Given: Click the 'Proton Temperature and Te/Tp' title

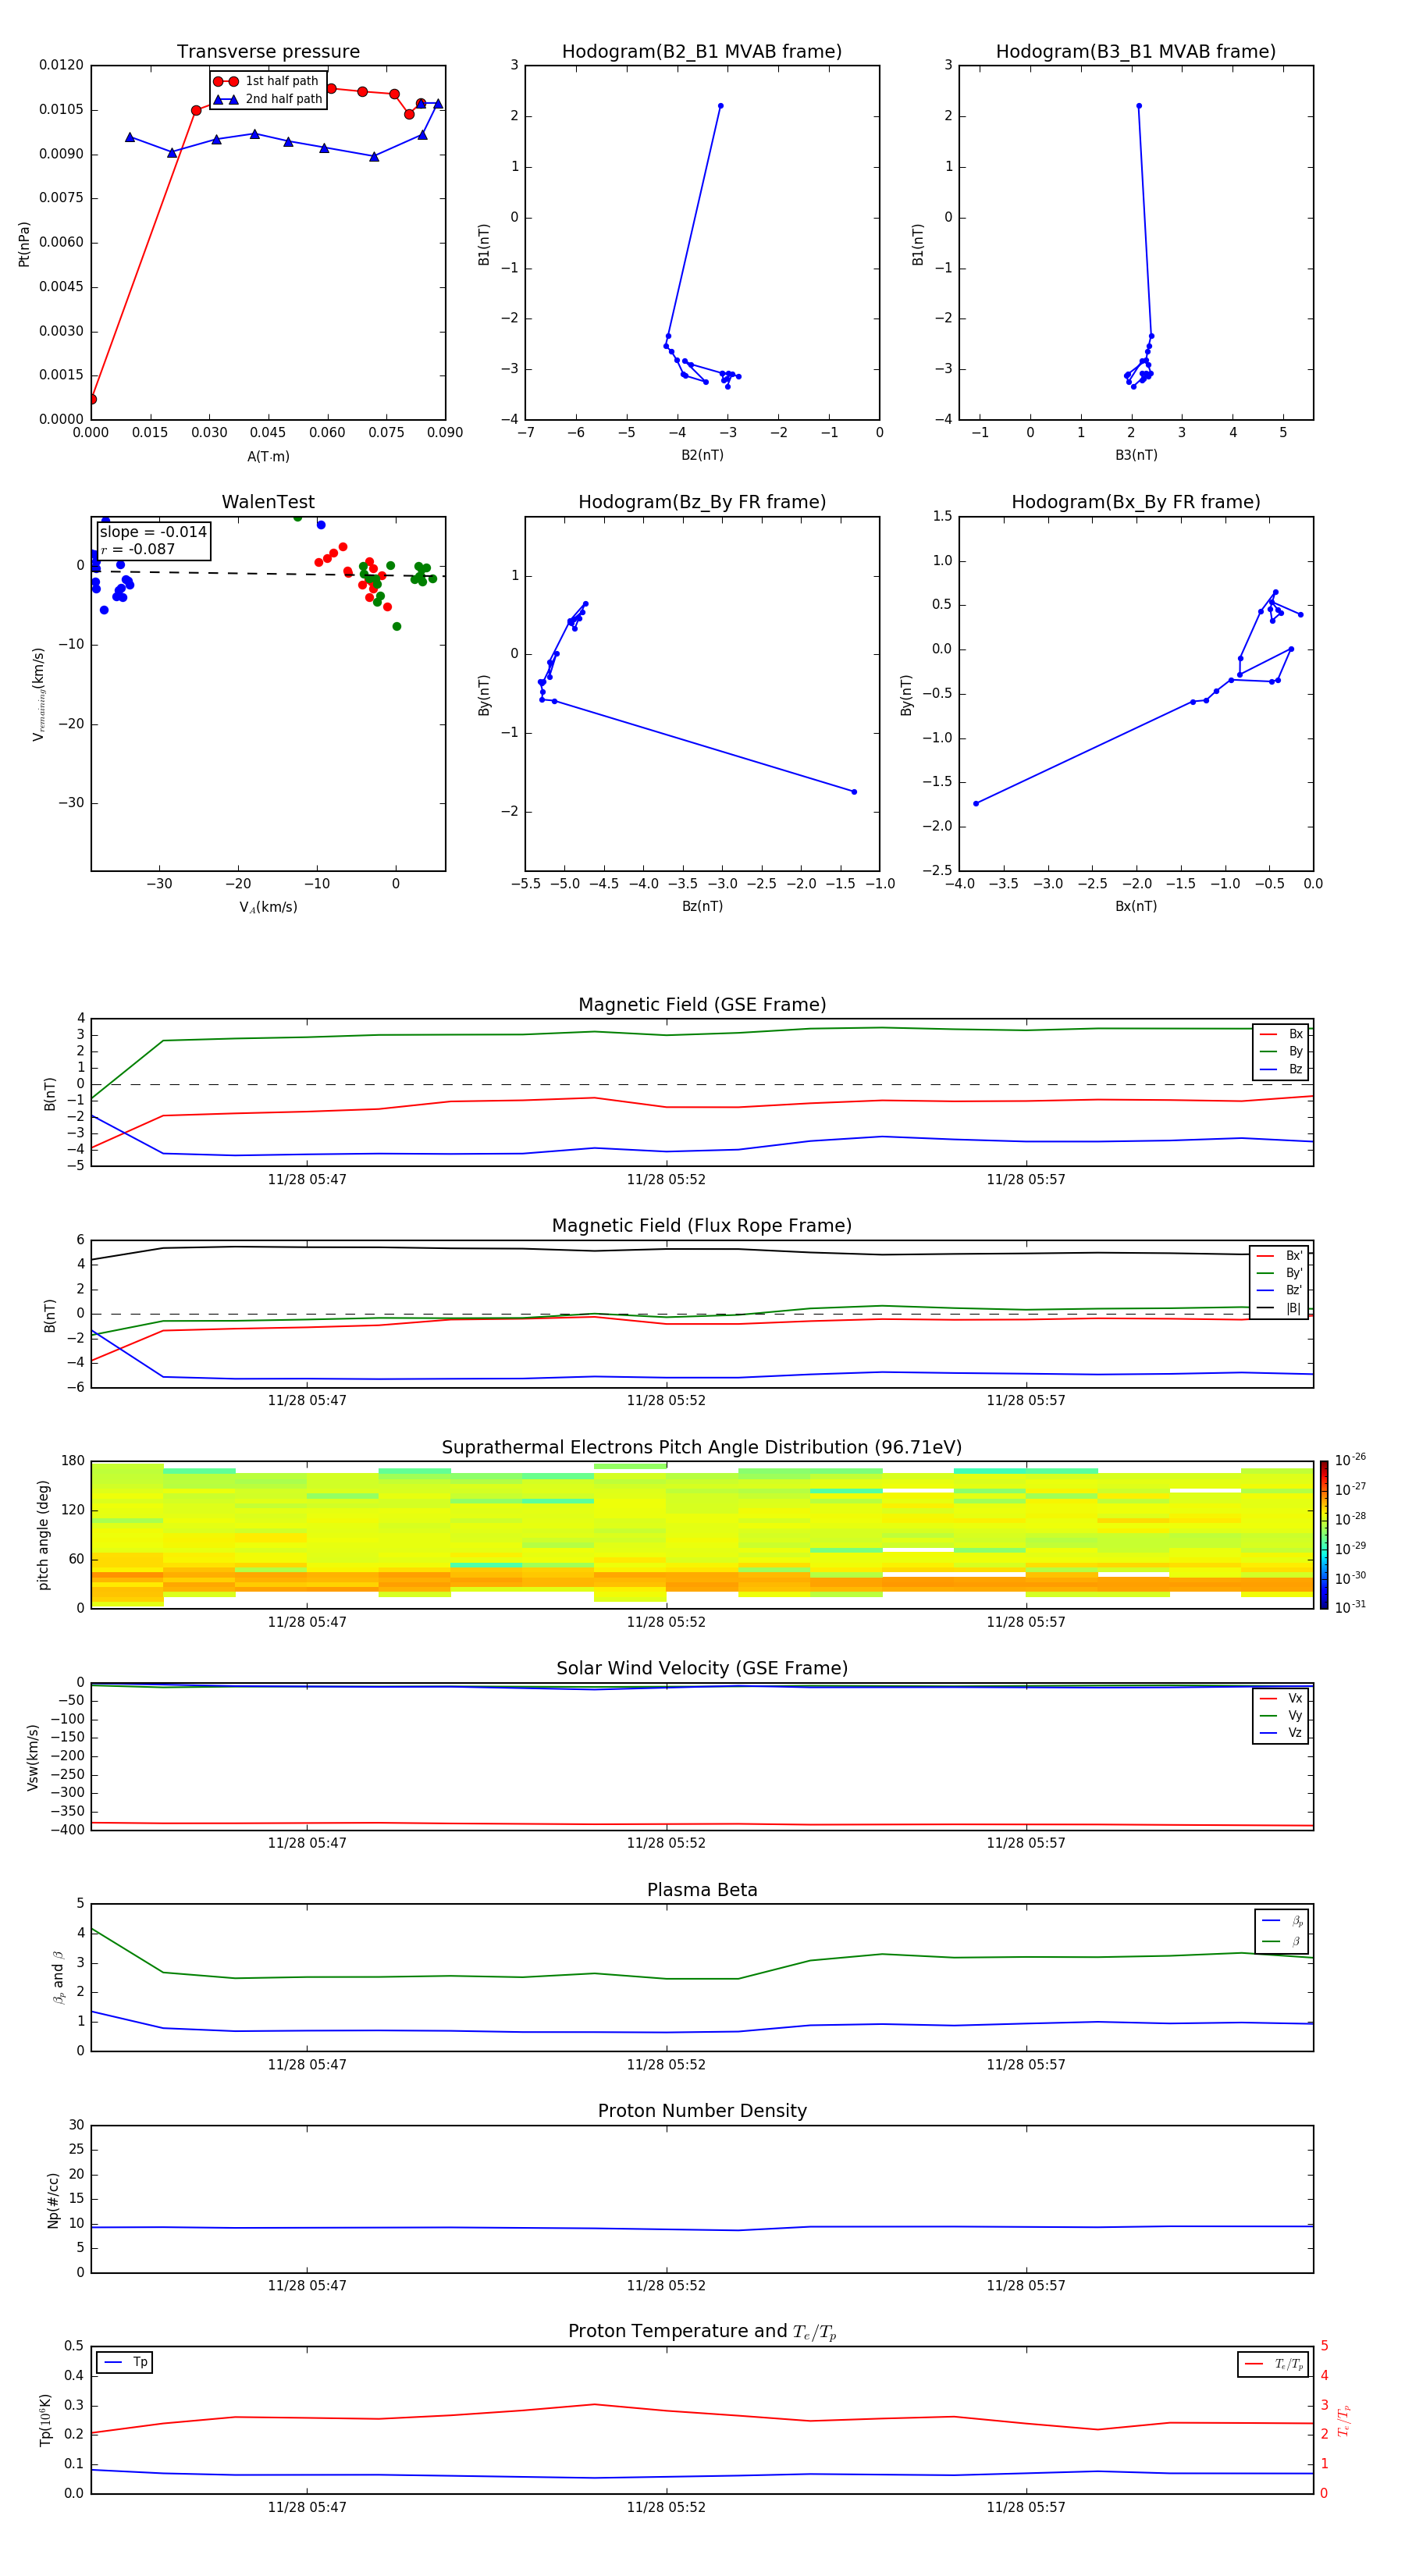Looking at the screenshot, I should pos(702,2332).
